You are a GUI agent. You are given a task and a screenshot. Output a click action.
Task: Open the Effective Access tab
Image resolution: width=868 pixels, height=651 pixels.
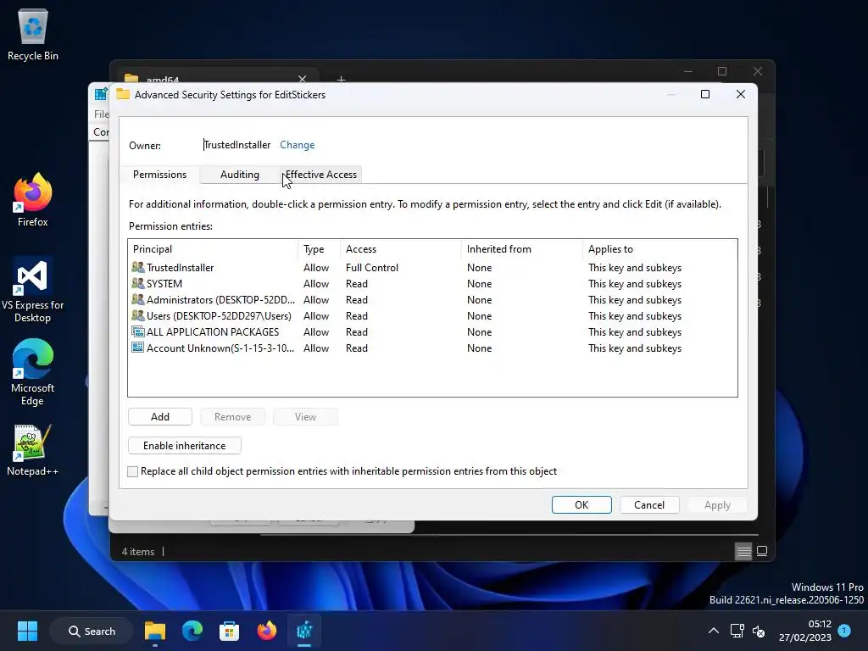point(321,175)
